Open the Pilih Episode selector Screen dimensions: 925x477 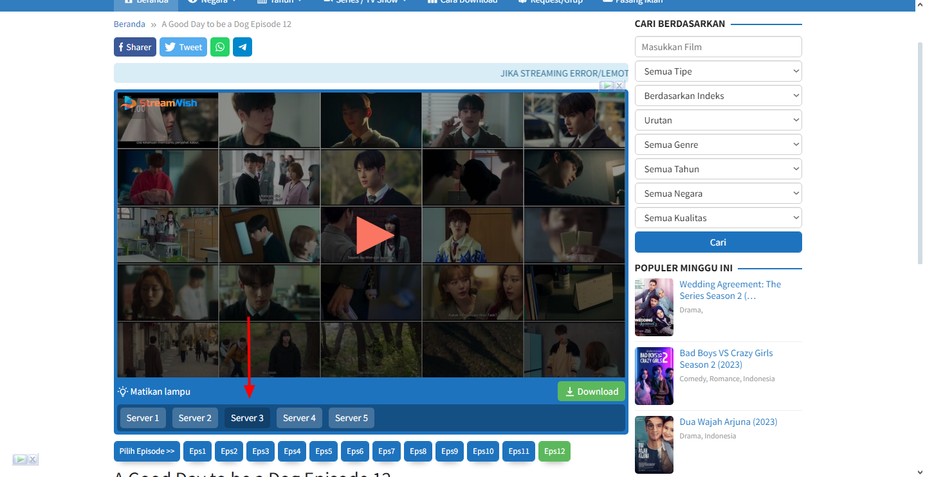(147, 451)
